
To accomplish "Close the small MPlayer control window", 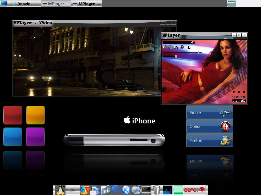I will click(244, 35).
